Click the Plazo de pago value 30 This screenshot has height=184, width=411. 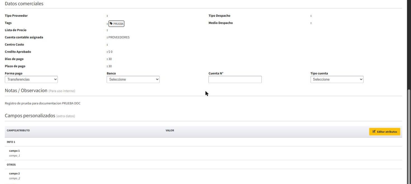[x=110, y=66]
